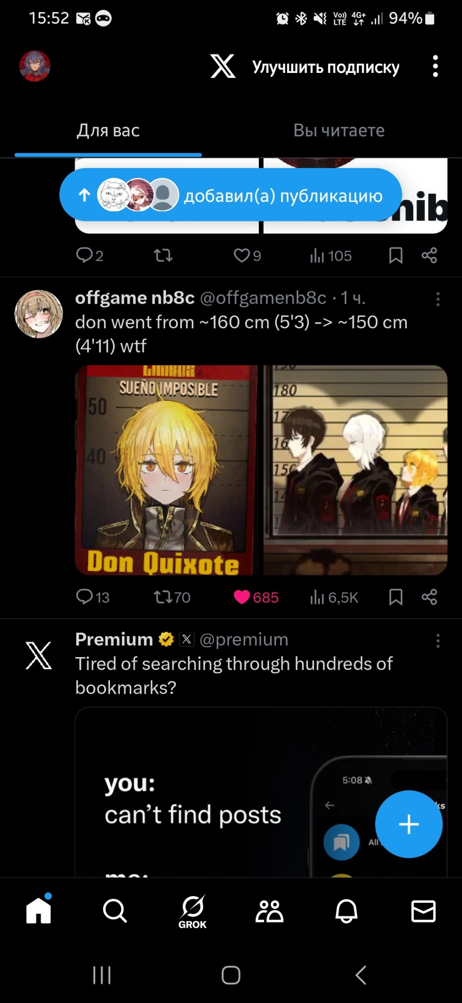Select the "Для вас" tab
The height and width of the screenshot is (1003, 462).
108,130
